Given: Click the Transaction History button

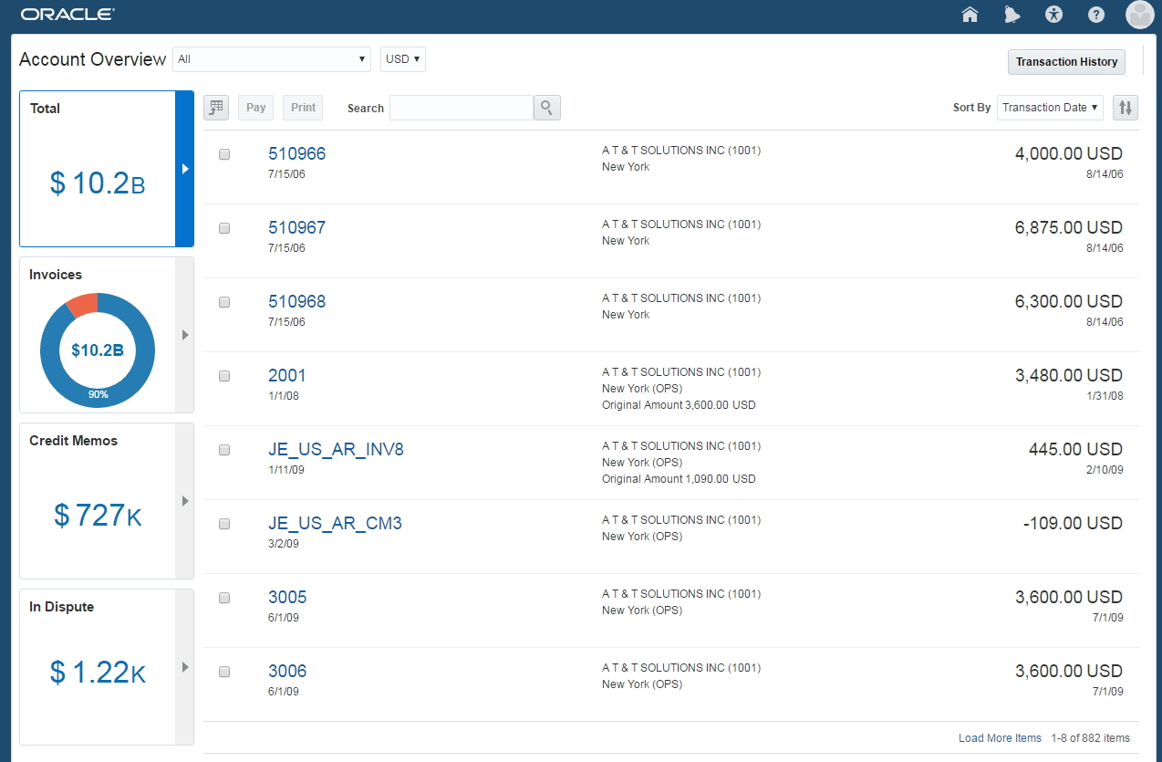Looking at the screenshot, I should 1066,62.
